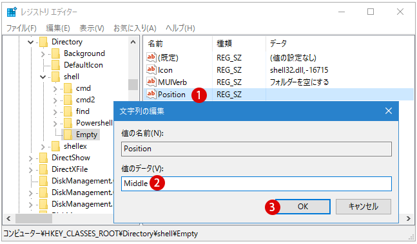Select the MUIVerb value name
Image resolution: width=417 pixels, height=244 pixels.
[x=172, y=82]
